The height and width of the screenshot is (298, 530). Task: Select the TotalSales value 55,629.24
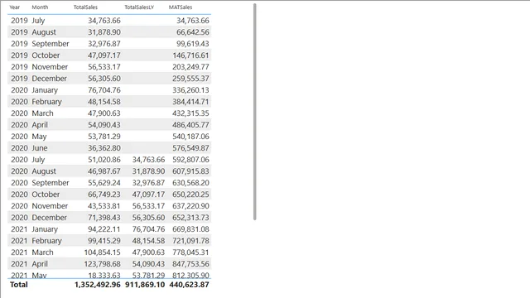tap(104, 183)
